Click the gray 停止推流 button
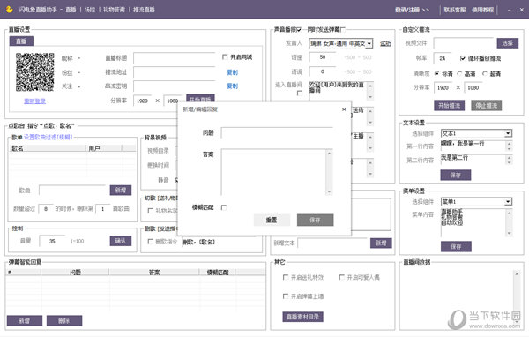The height and width of the screenshot is (337, 529). point(486,105)
